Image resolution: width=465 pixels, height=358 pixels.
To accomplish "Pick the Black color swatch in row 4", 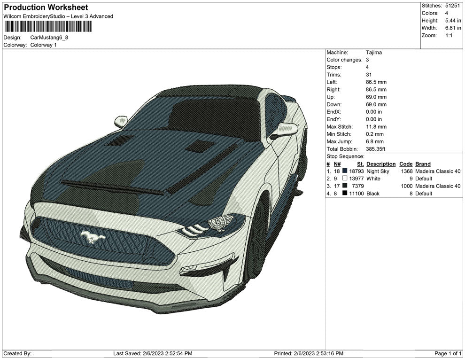I will pos(345,194).
